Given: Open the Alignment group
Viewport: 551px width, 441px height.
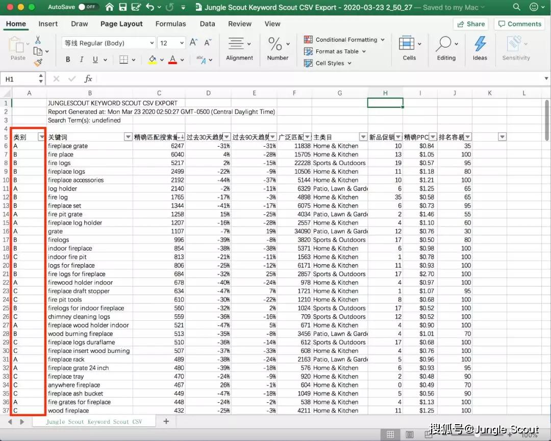Looking at the screenshot, I should coord(239,49).
